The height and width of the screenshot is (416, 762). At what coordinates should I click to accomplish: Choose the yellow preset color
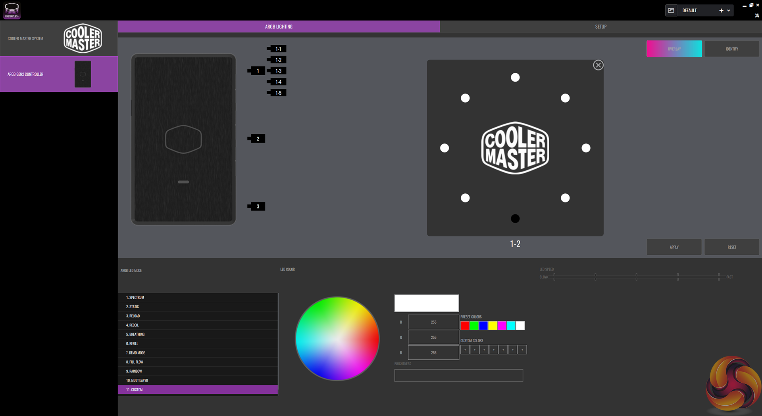(493, 326)
